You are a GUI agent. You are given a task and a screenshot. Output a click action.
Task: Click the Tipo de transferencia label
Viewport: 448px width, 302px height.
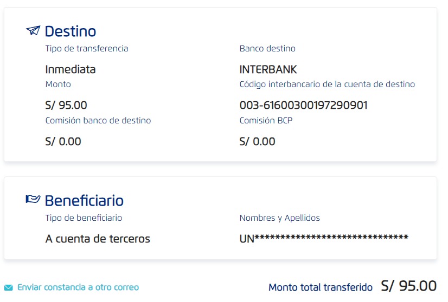[x=87, y=49]
